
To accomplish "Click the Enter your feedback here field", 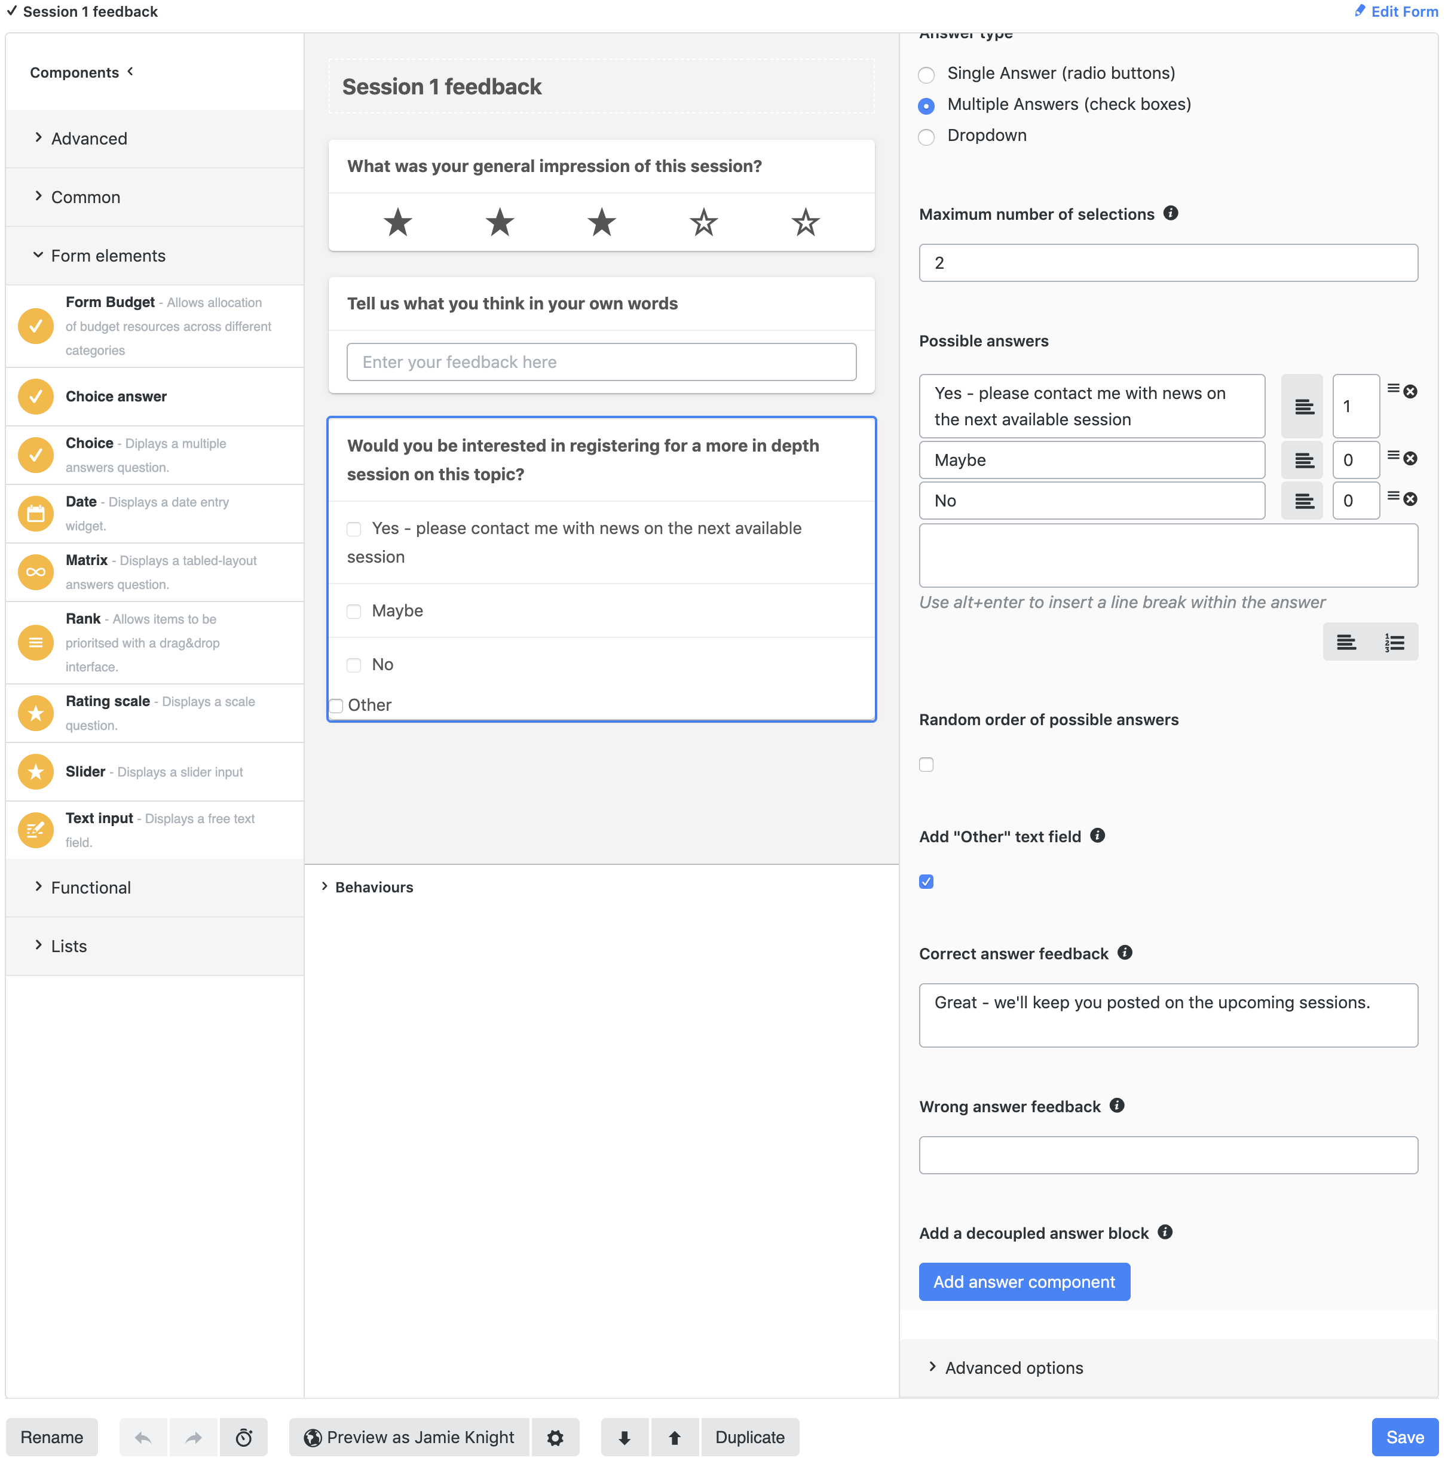I will point(601,362).
